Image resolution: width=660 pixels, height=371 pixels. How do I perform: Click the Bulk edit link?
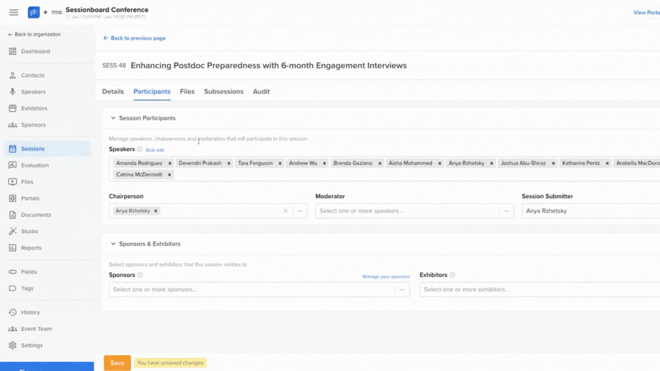pyautogui.click(x=155, y=150)
